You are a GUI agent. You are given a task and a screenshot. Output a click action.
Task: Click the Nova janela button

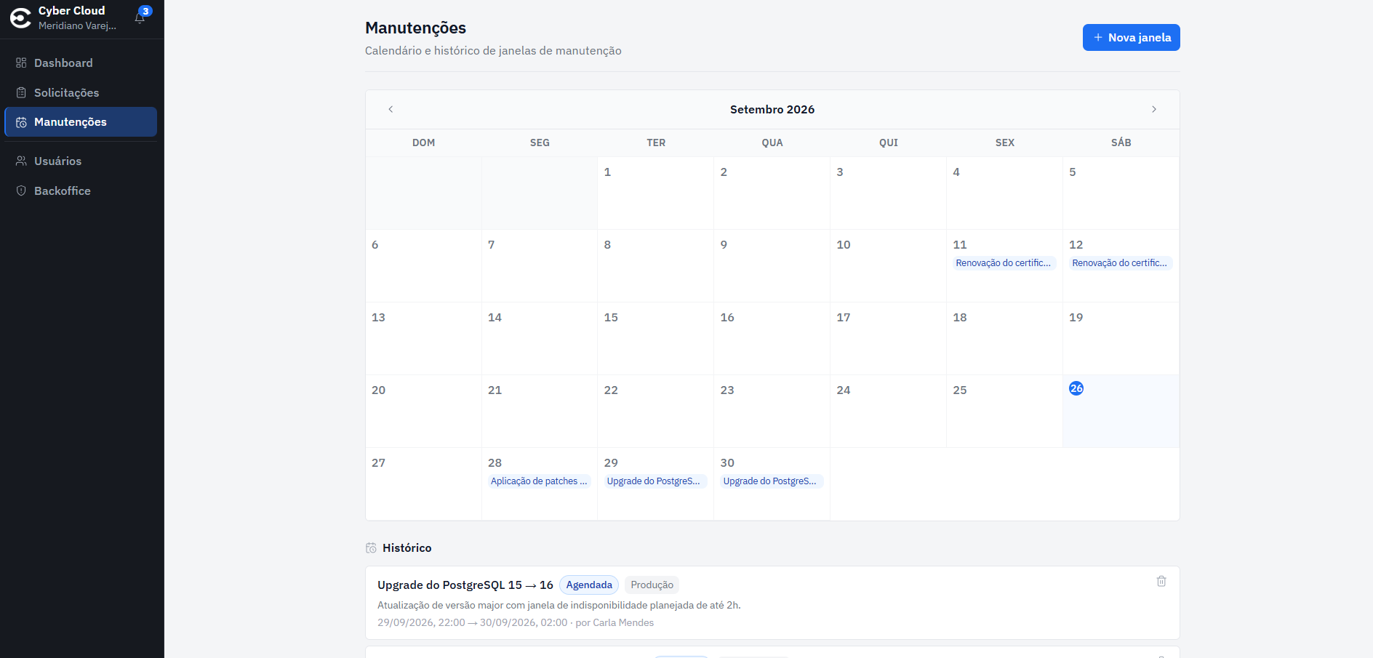(1131, 37)
